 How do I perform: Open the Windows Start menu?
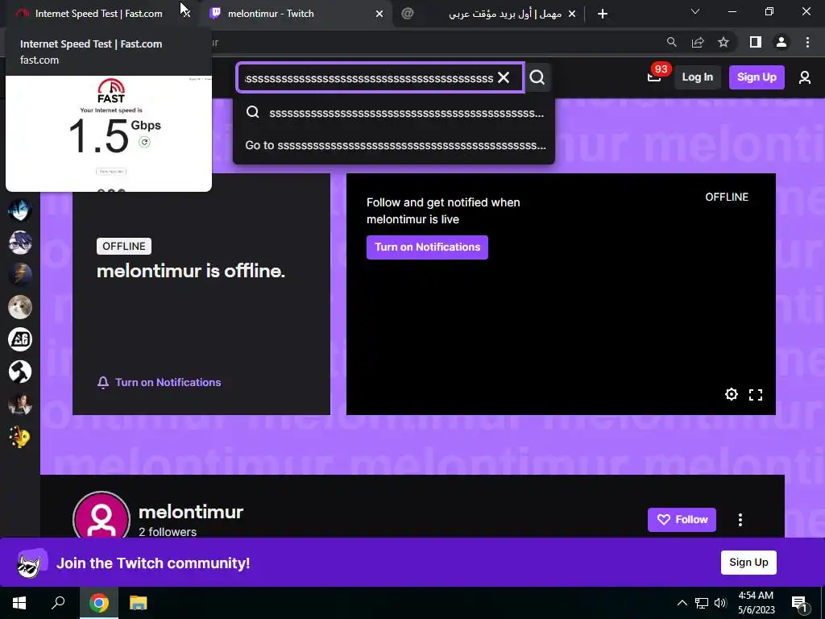[19, 603]
